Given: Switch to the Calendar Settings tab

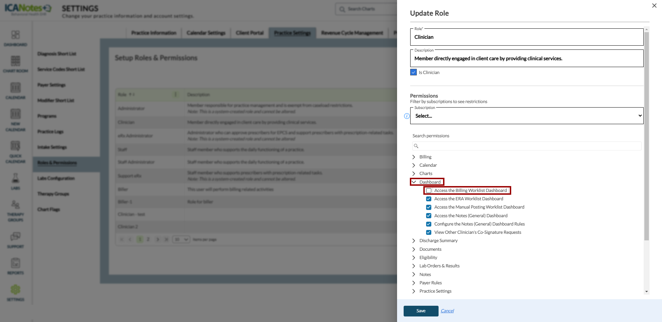Looking at the screenshot, I should 206,33.
